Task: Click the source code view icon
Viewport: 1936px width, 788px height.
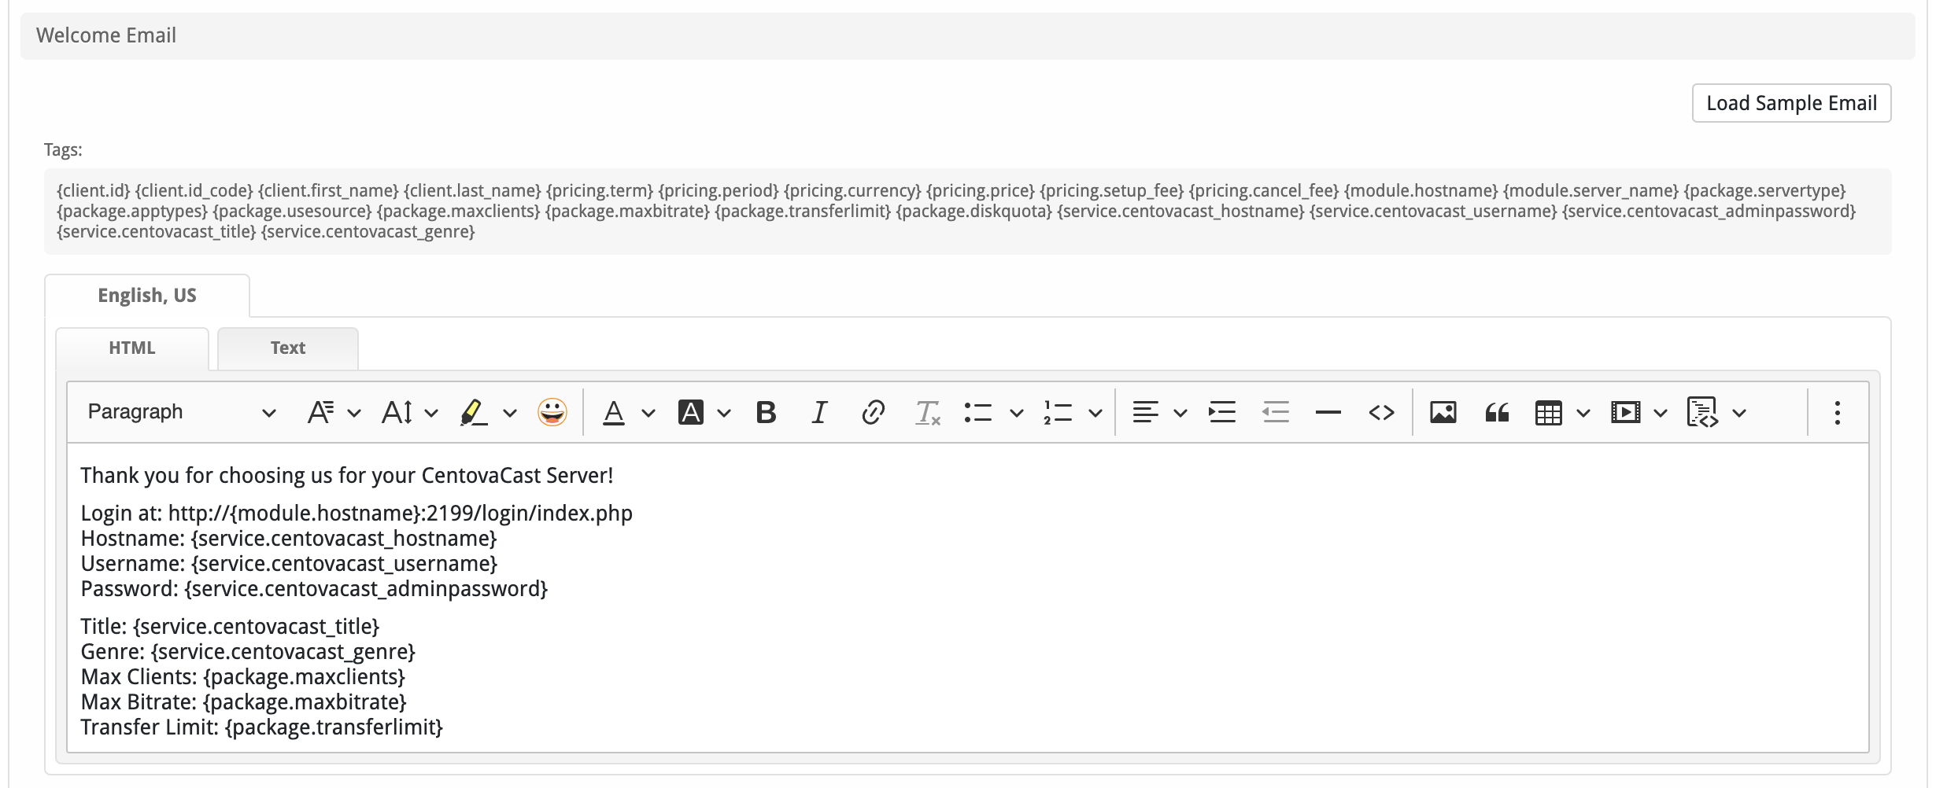Action: pyautogui.click(x=1381, y=412)
